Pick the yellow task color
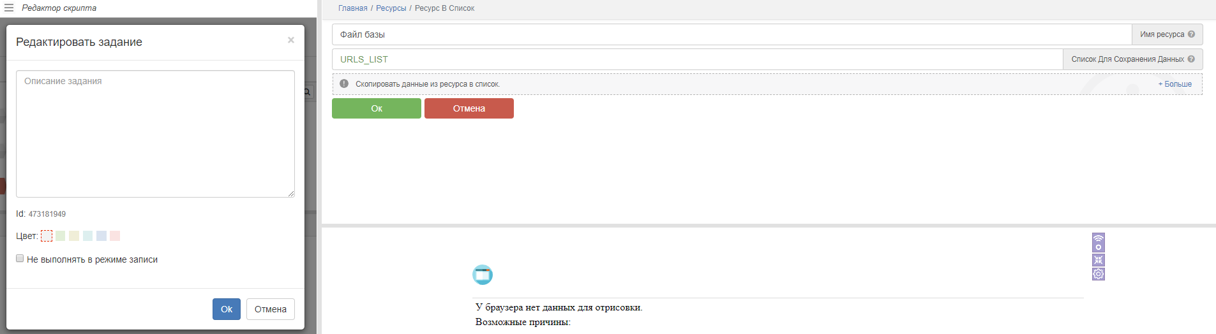This screenshot has height=334, width=1216. click(74, 236)
